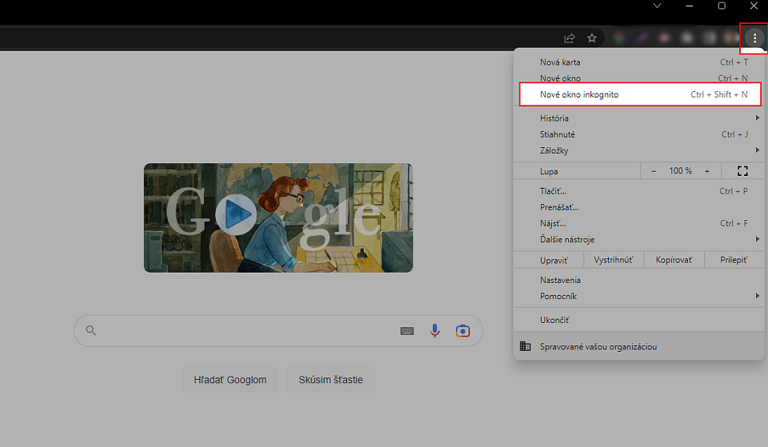Image resolution: width=768 pixels, height=447 pixels.
Task: Click Vystrihnúť cut button
Action: (614, 260)
